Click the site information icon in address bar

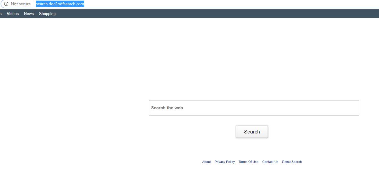6,4
